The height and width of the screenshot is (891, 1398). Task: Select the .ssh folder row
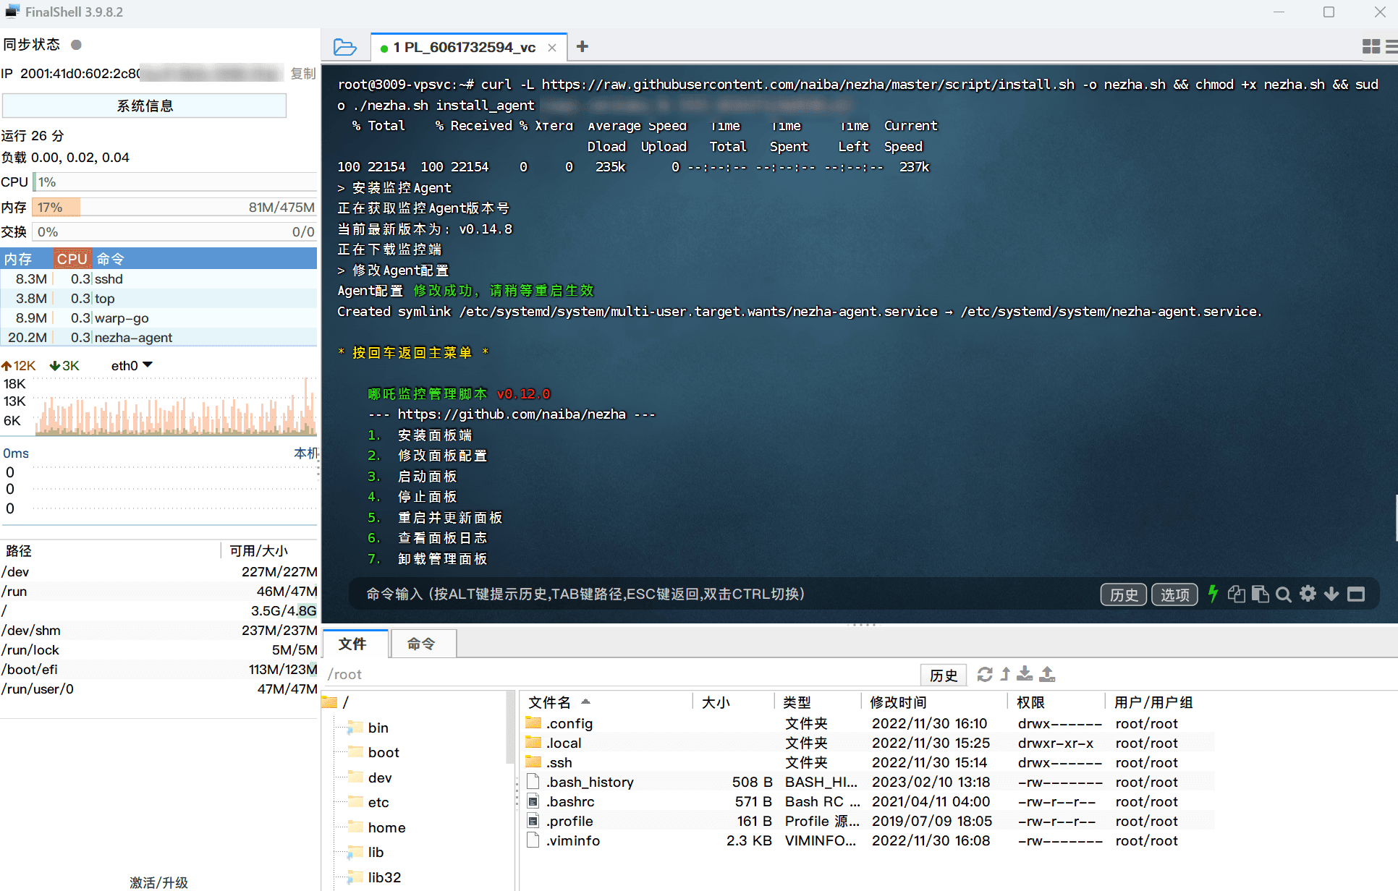coord(868,763)
